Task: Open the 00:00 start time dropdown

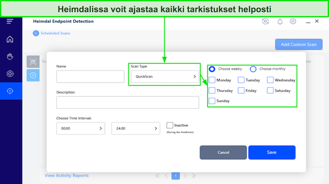Action: 80,129
